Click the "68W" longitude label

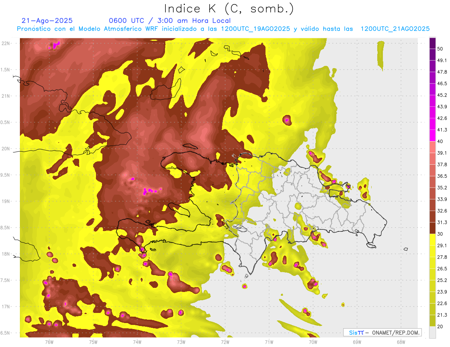pos(400,342)
